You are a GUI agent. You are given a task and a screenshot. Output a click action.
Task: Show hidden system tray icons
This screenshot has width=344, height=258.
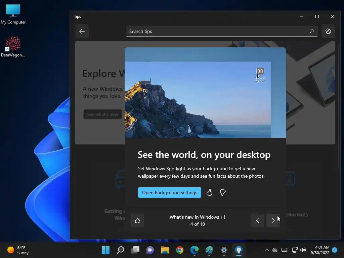[266, 250]
